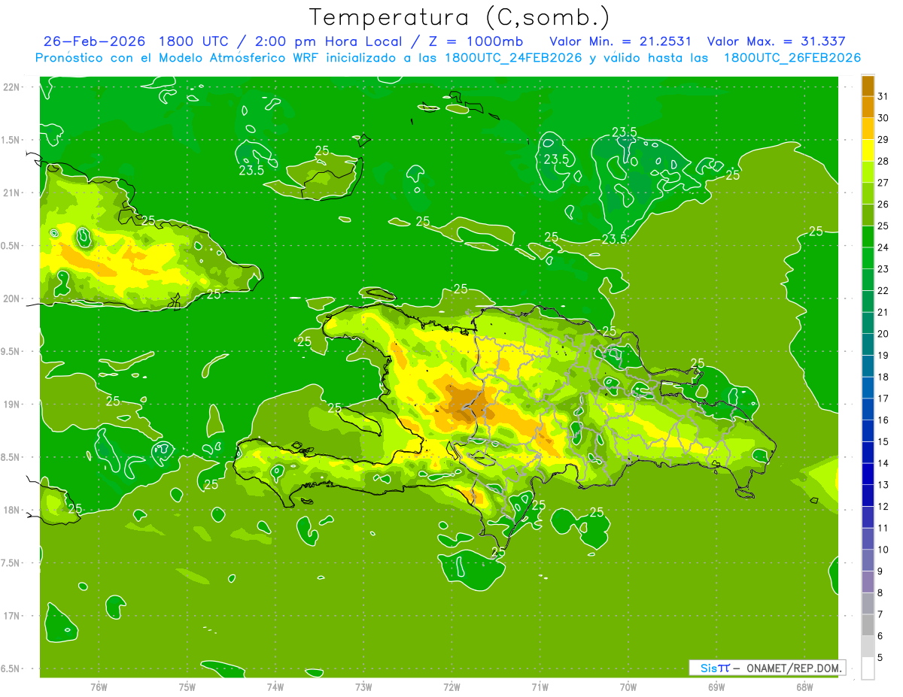Click the "73W" longitude label
The image size is (903, 697).
[x=363, y=686]
